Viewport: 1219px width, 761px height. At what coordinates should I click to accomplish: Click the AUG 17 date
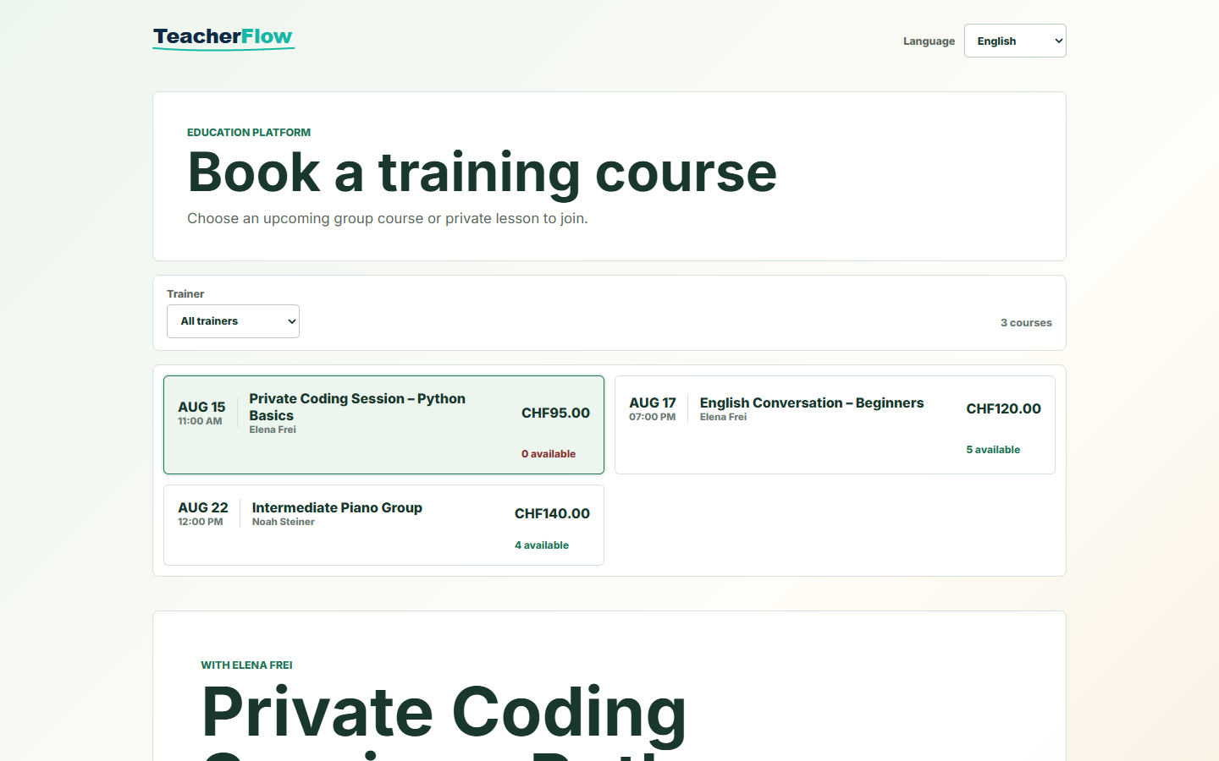653,402
